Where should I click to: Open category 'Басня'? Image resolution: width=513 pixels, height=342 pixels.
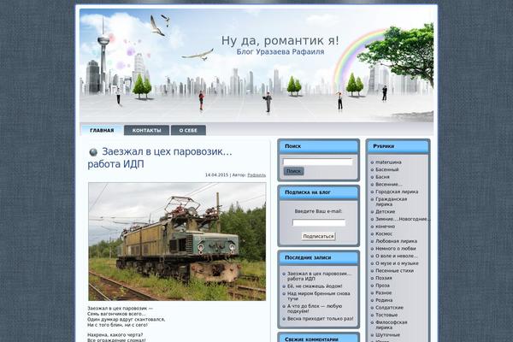click(382, 177)
